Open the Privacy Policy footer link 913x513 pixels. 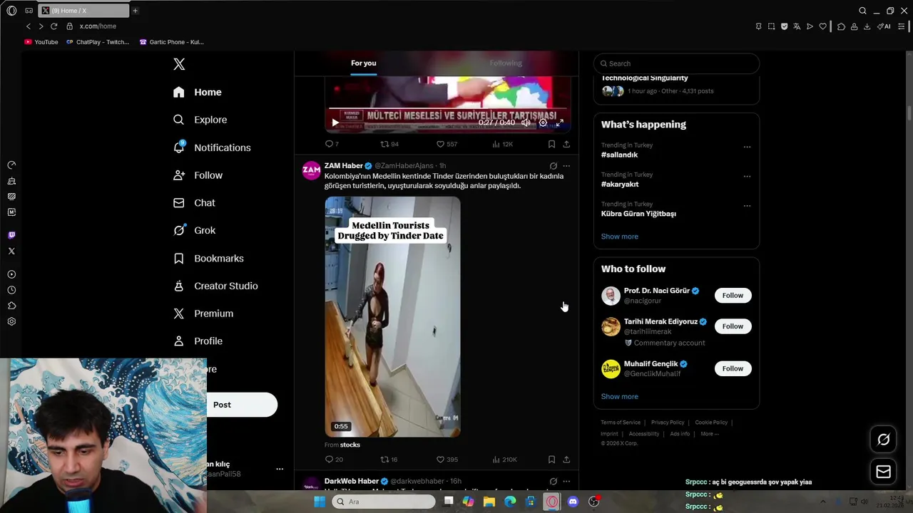tap(668, 423)
